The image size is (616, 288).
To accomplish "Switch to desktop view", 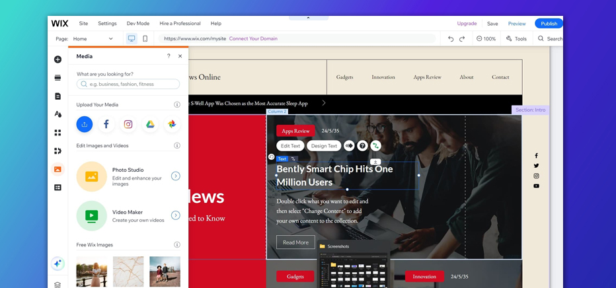I will 132,39.
